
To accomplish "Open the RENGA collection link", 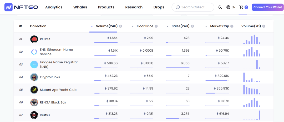I will coord(45,39).
